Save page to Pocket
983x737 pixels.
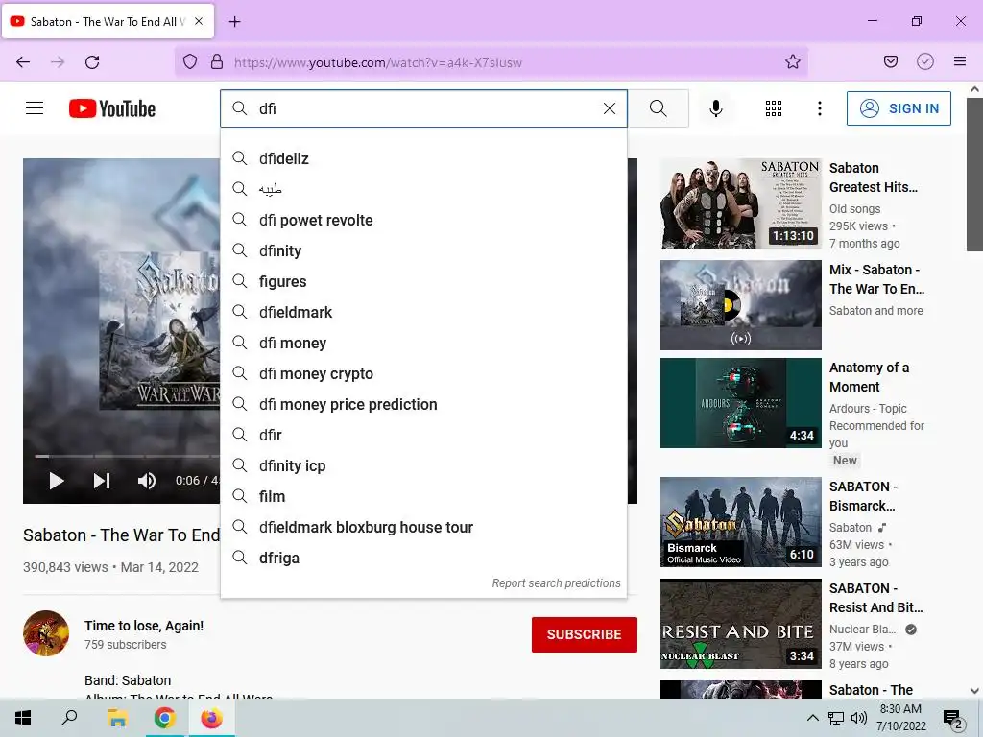(x=890, y=61)
